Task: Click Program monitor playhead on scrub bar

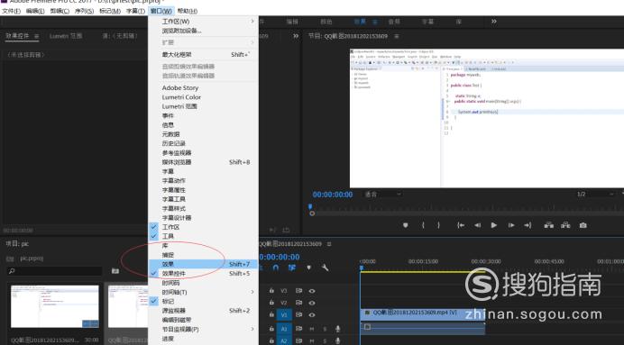Action: click(x=310, y=207)
